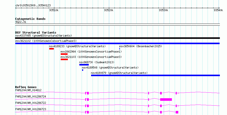Open the esv3621103 Phase3 variant label

pyautogui.click(x=91, y=57)
